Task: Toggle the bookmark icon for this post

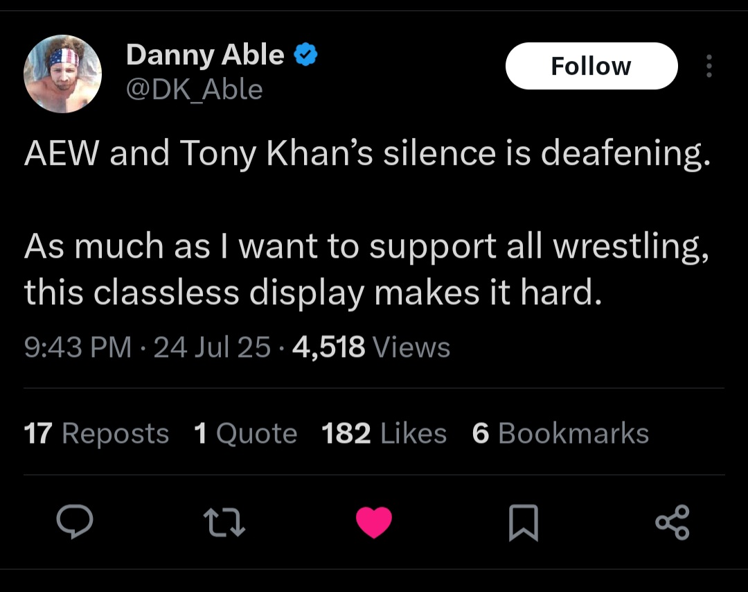Action: pos(524,523)
